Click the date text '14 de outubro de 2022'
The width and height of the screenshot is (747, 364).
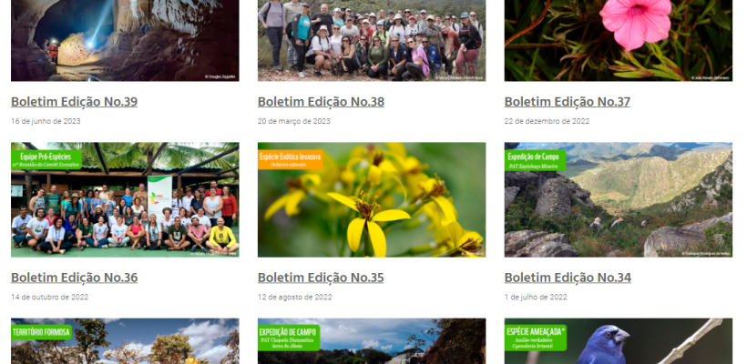49,297
